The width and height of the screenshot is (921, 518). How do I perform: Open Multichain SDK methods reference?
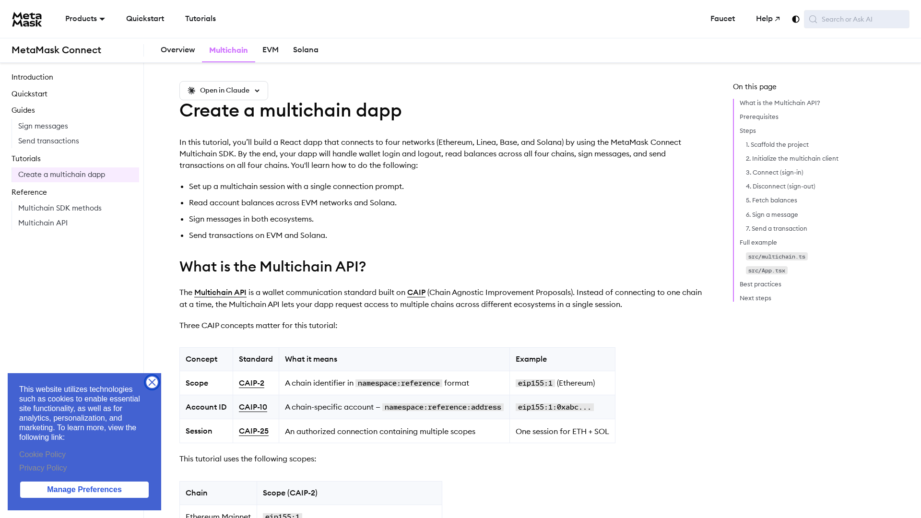click(x=60, y=208)
